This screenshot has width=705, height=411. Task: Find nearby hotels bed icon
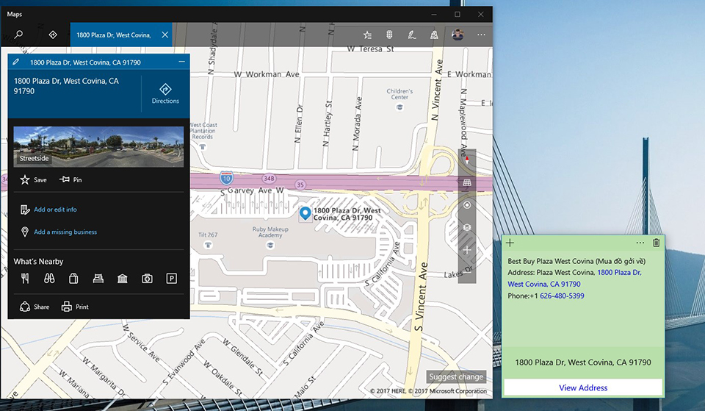pyautogui.click(x=98, y=279)
